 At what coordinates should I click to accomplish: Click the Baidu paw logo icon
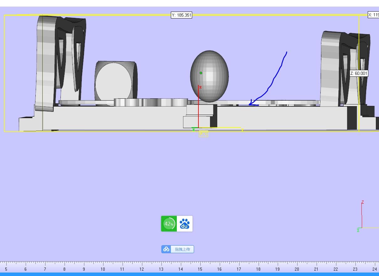pos(185,224)
